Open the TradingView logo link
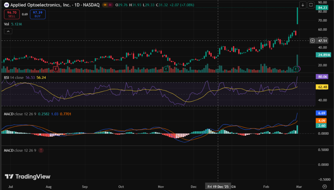The width and height of the screenshot is (334, 190). click(x=28, y=176)
